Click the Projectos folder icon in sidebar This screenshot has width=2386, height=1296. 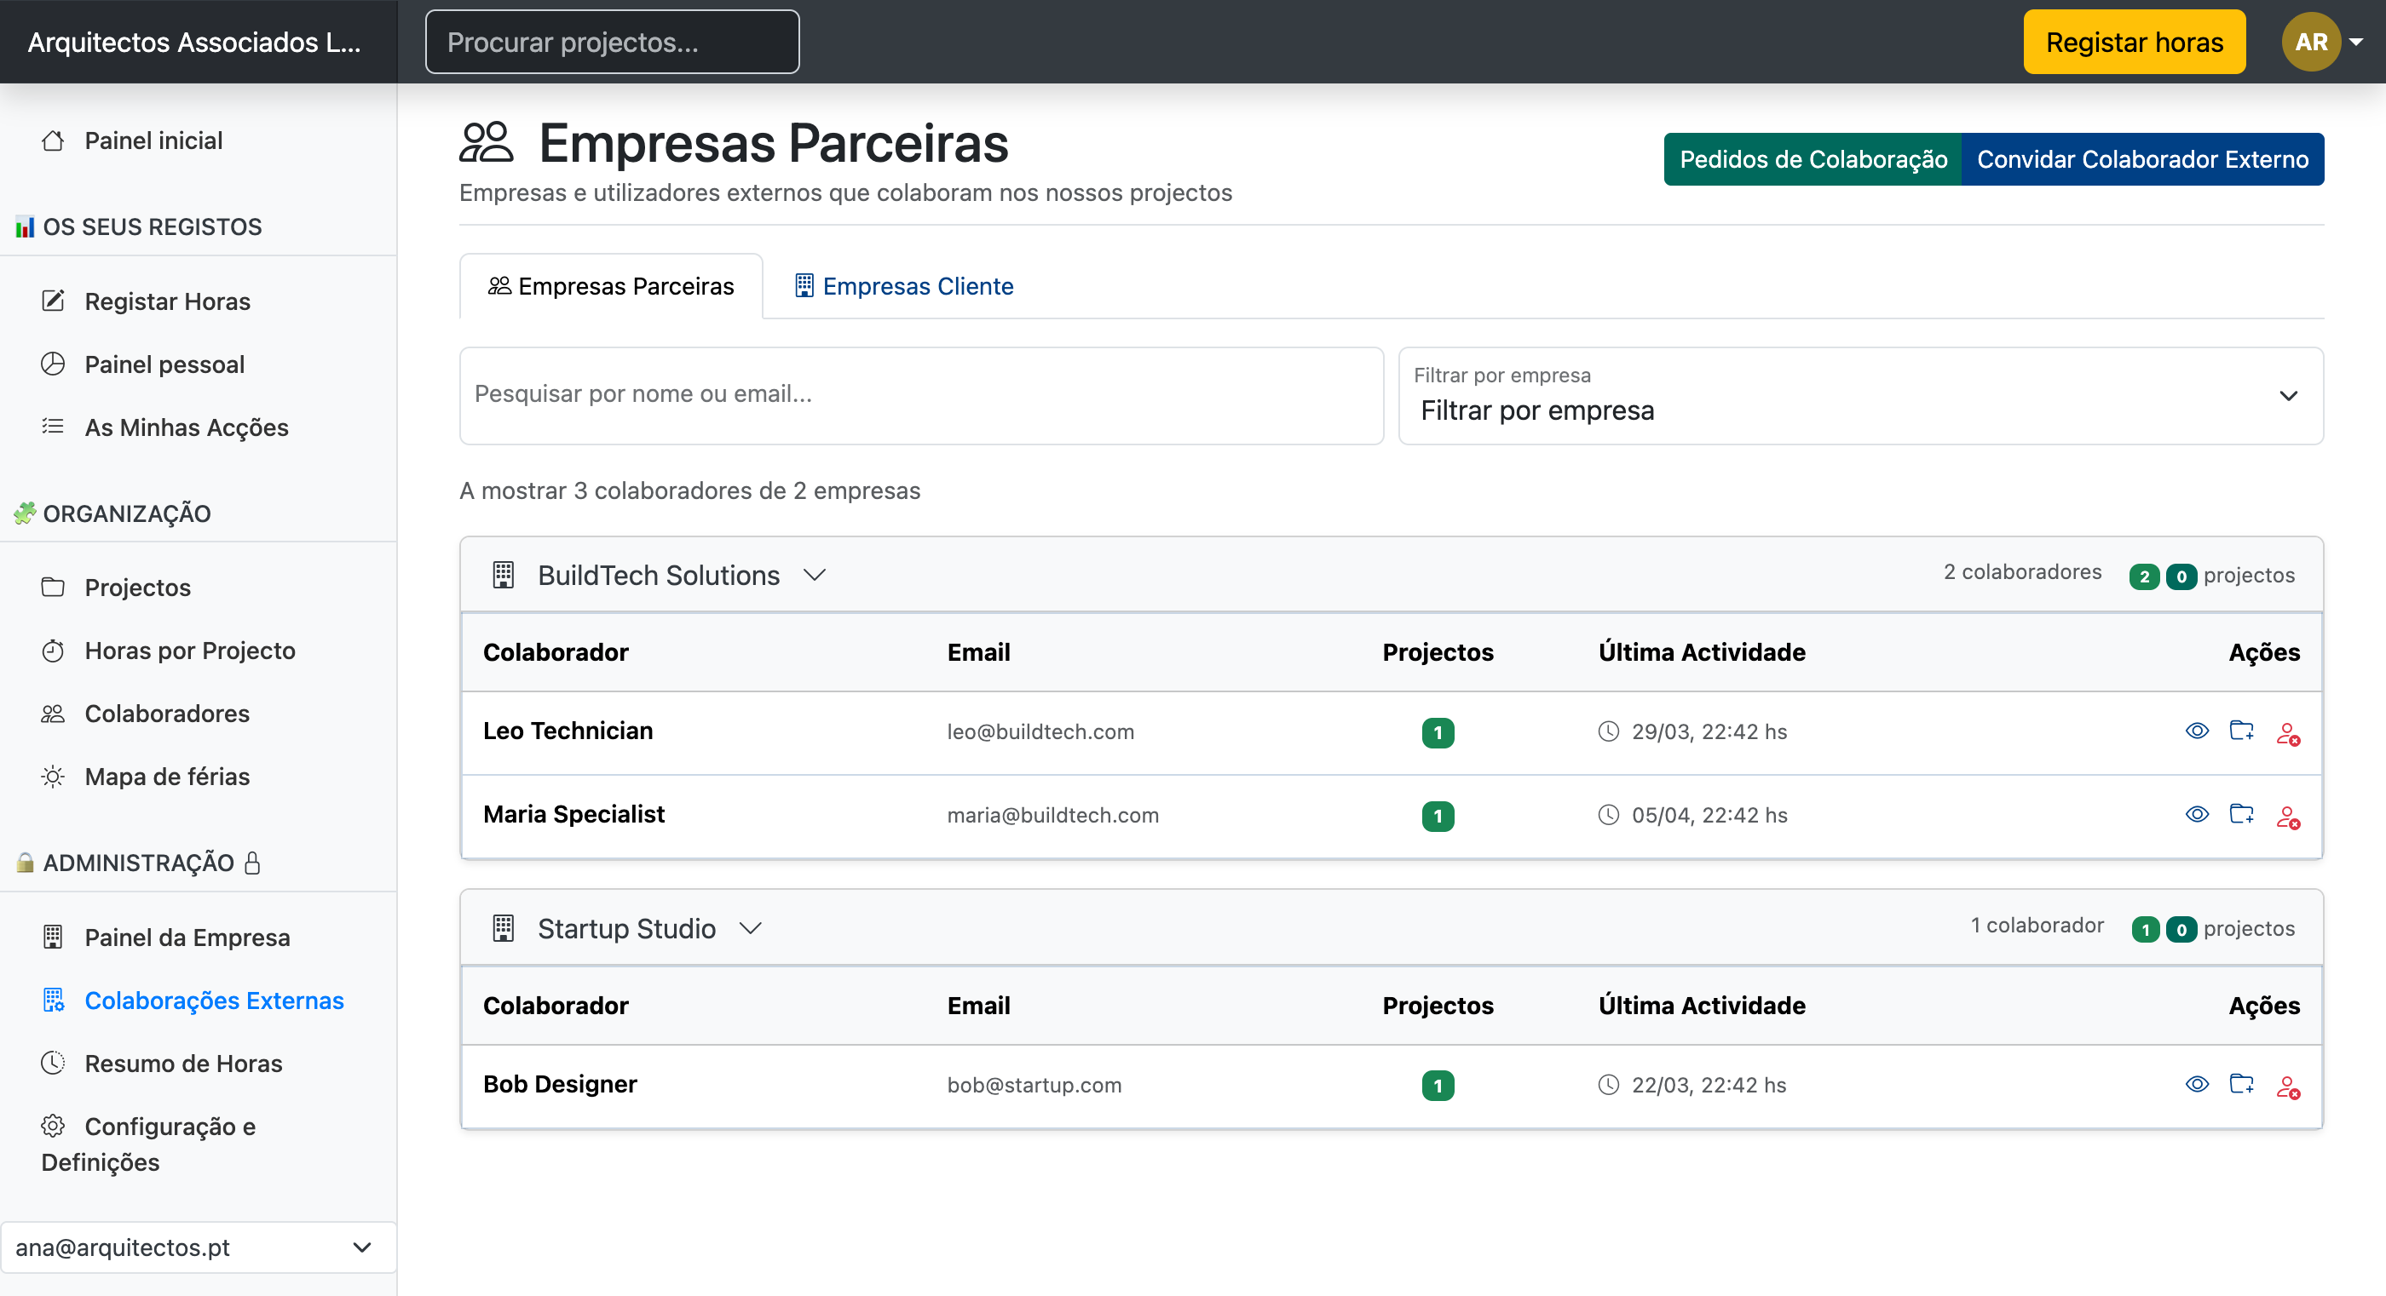click(x=54, y=586)
